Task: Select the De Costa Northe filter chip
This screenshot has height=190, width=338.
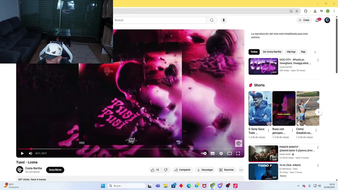Action: point(272,52)
